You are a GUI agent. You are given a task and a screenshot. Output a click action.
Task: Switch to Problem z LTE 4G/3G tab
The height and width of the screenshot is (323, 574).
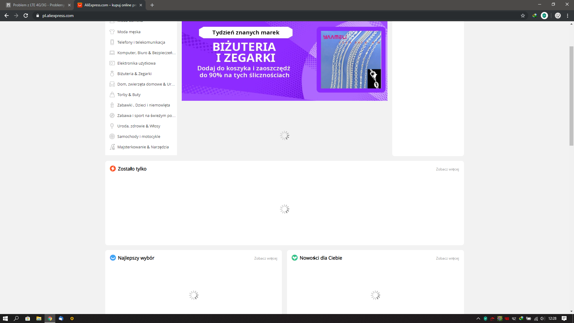[38, 5]
